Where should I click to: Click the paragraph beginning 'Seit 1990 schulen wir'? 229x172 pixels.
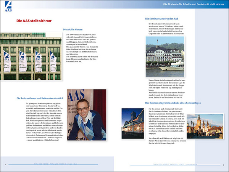[82, 48]
